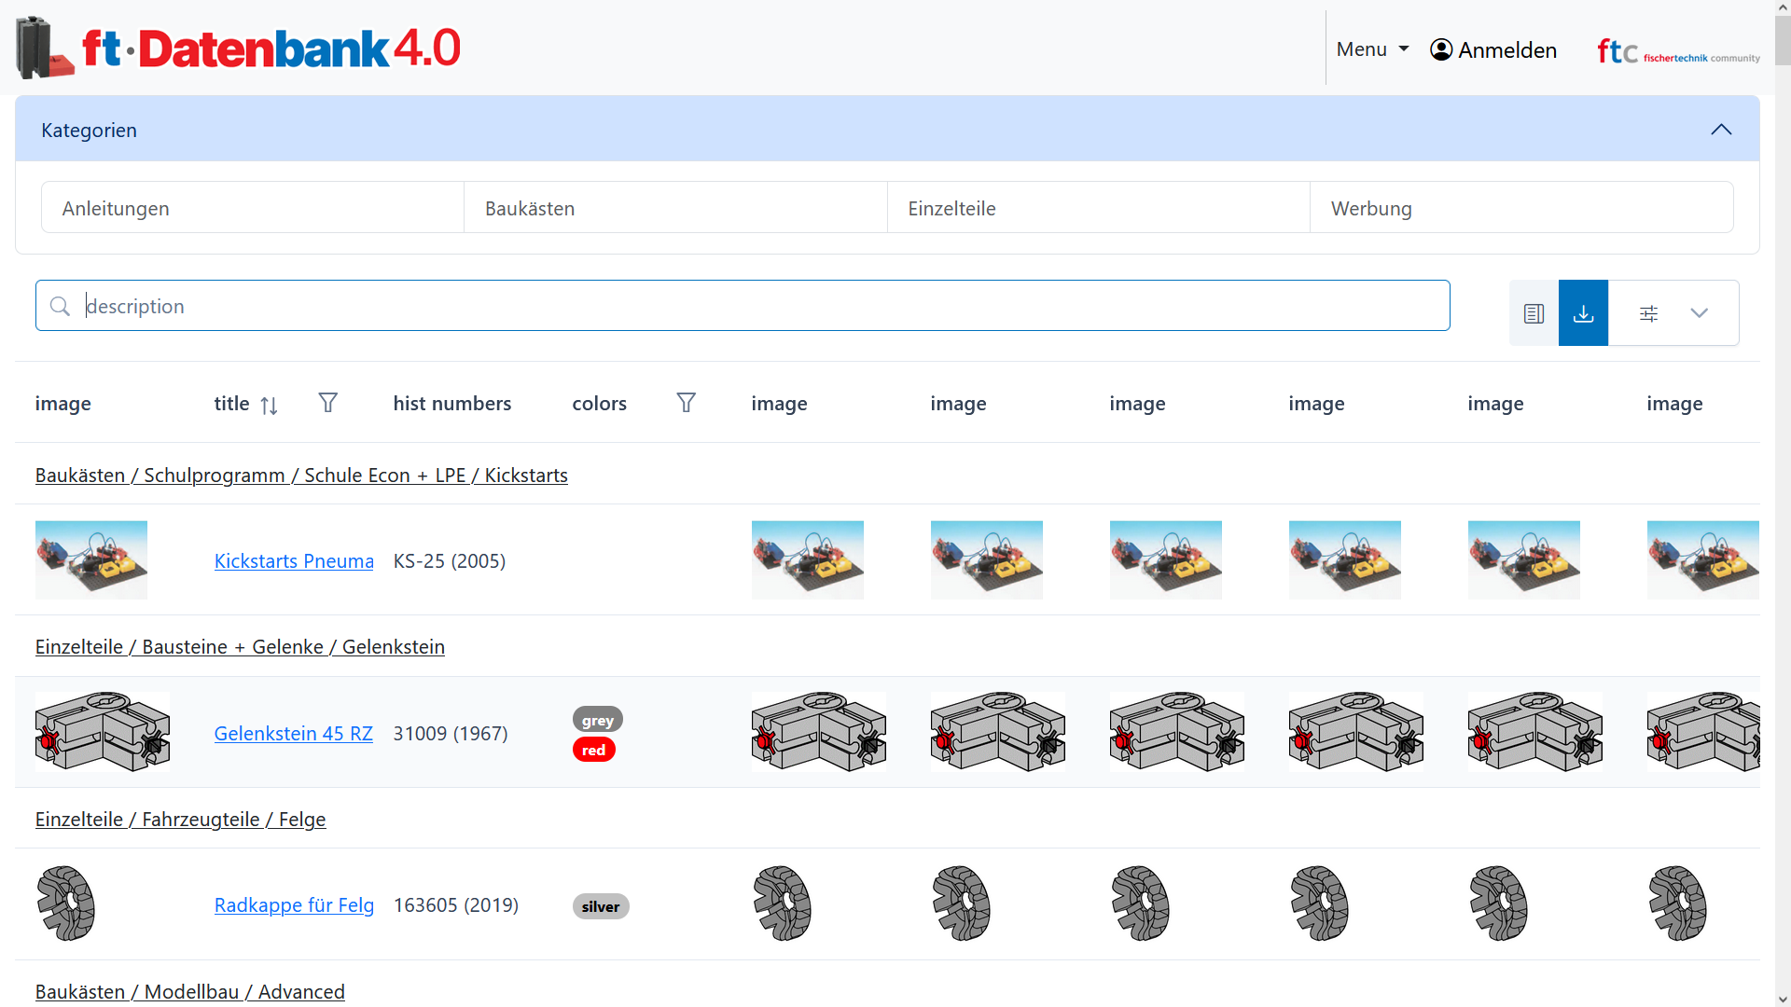Viewport: 1791px width, 1007px height.
Task: Click the red color badge
Action: coord(593,751)
